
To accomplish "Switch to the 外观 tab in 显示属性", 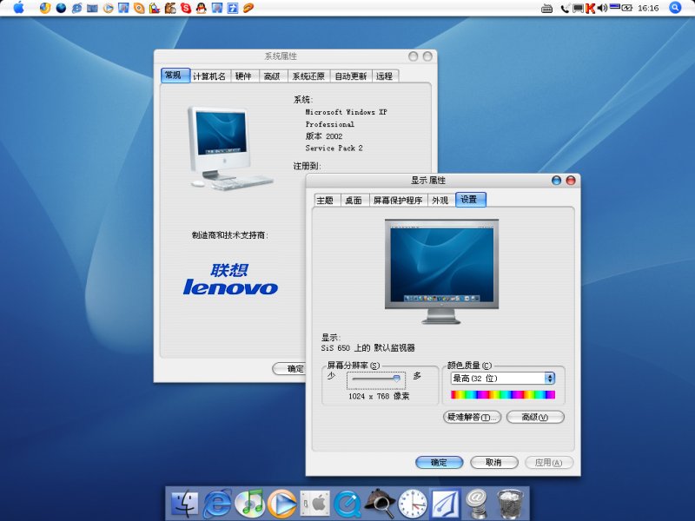I will coord(439,198).
